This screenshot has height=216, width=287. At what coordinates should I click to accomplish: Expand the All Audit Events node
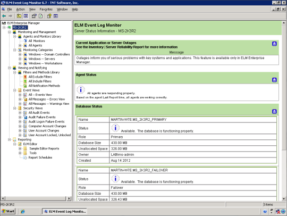(x=20, y=113)
